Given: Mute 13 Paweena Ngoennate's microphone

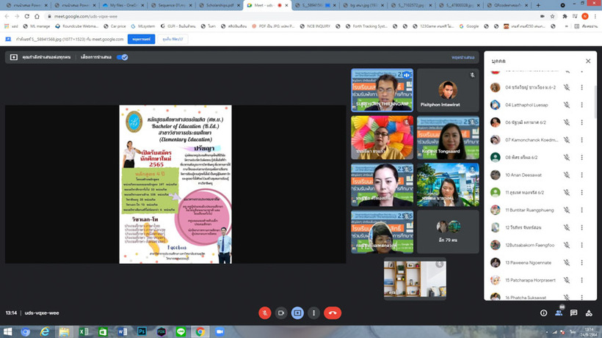Looking at the screenshot, I should (x=567, y=263).
